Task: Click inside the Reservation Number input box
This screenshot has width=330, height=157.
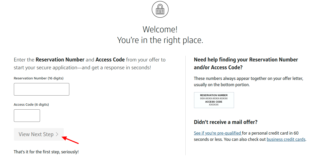Action: (x=41, y=89)
